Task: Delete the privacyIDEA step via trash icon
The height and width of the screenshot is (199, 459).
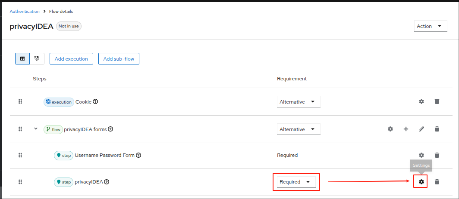Action: click(437, 182)
